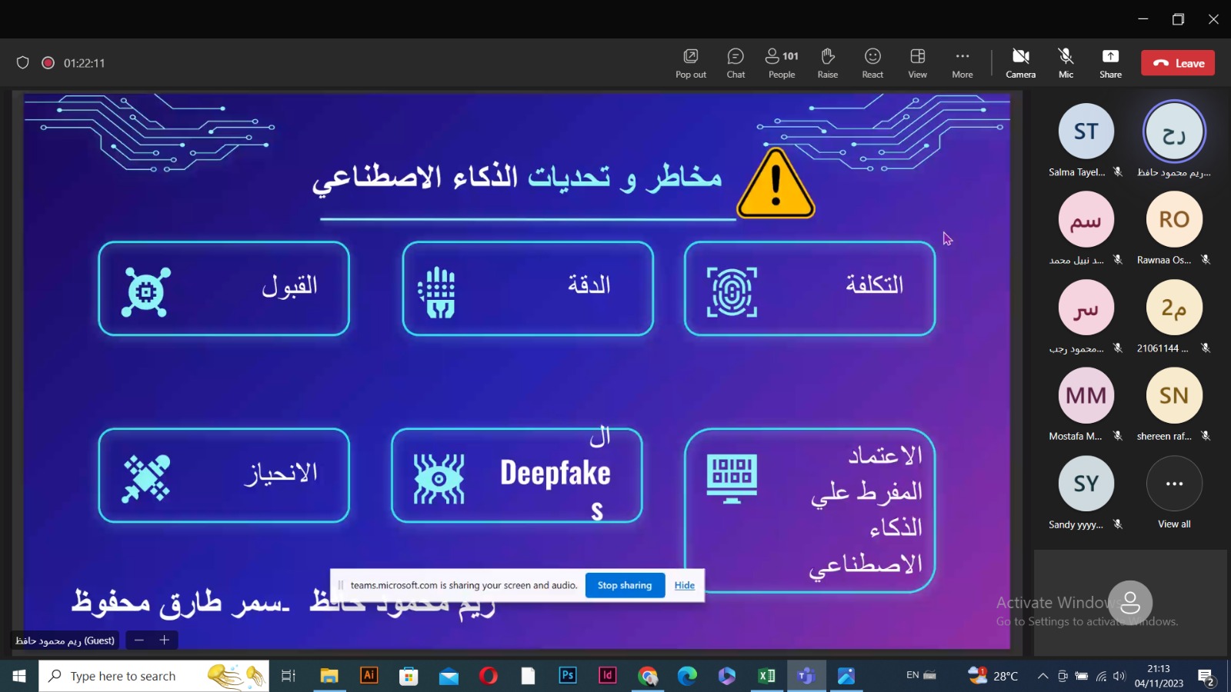Open the notification center
The height and width of the screenshot is (692, 1231).
[x=1206, y=677]
